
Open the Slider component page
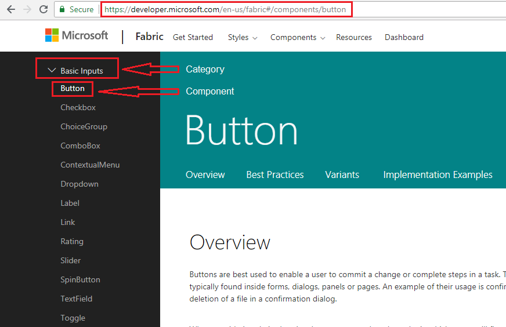[x=71, y=260]
